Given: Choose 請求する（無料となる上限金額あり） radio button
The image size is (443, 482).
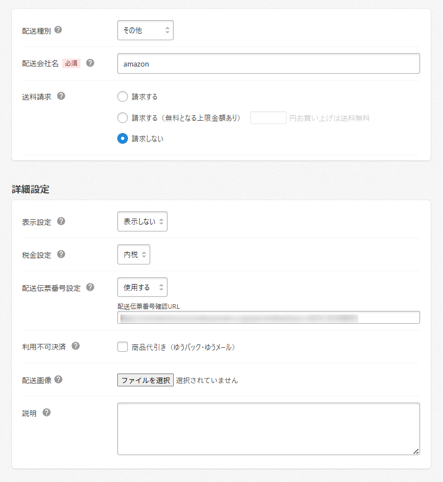Looking at the screenshot, I should pyautogui.click(x=123, y=118).
